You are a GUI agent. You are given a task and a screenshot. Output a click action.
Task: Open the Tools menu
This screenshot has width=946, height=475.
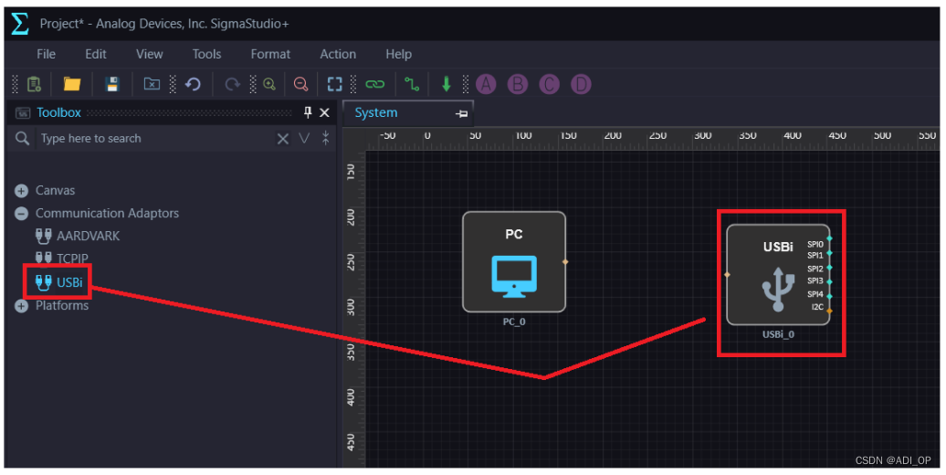(206, 54)
